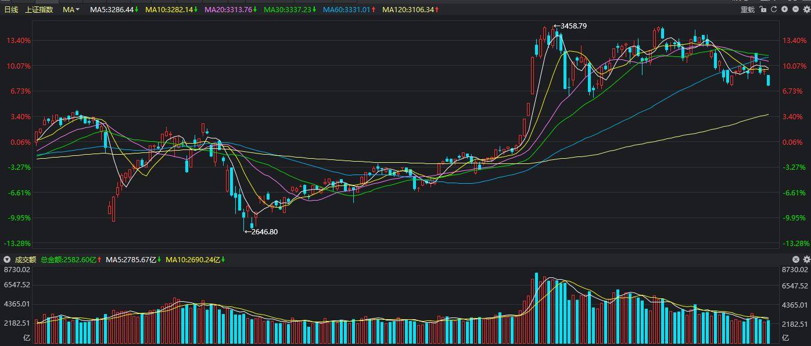
Task: Collapse the 成交额 volume panel arrow
Action: pyautogui.click(x=6, y=260)
